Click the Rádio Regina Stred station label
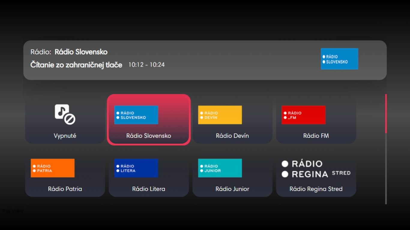 click(316, 189)
